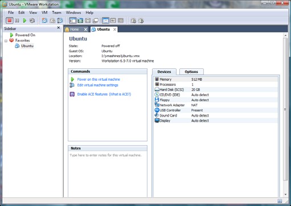Click inside the Notes text area
Image resolution: width=291 pixels, height=206 pixels.
(108, 174)
